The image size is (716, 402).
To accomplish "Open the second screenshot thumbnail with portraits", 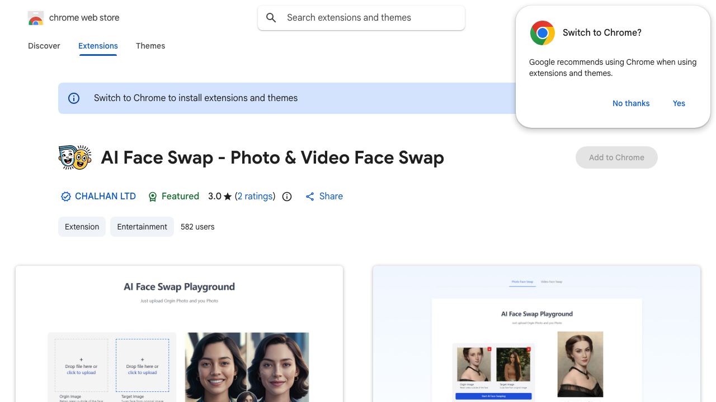I will click(x=536, y=334).
